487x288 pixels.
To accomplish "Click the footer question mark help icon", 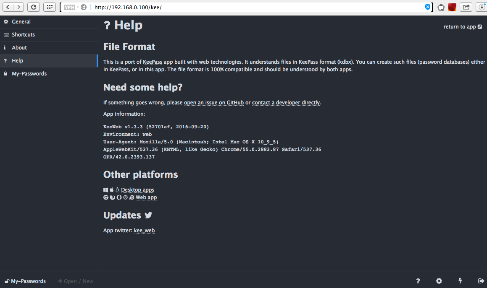I will (418, 281).
